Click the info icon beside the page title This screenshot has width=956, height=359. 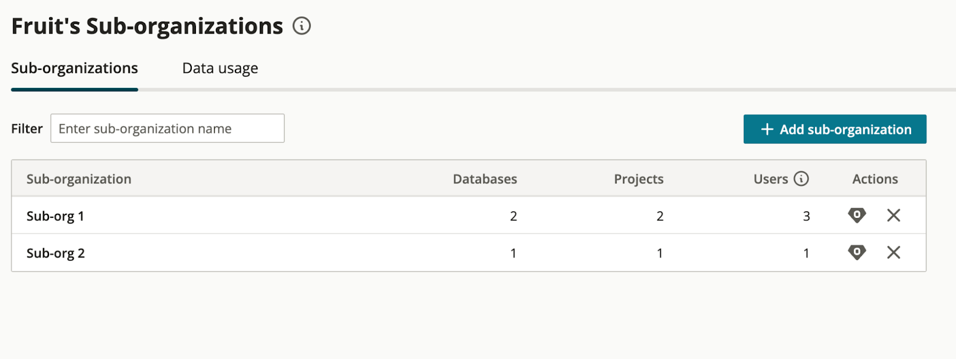(x=302, y=26)
